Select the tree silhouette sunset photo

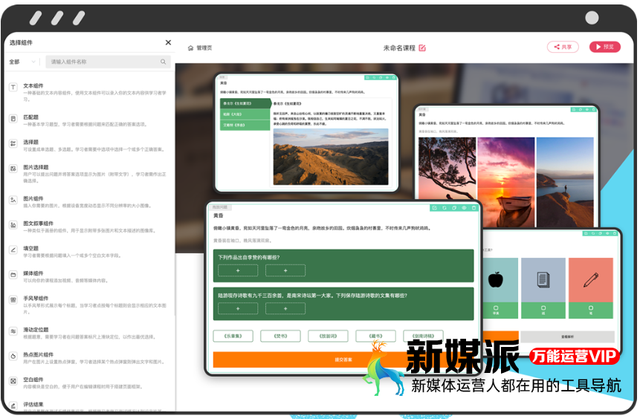tap(447, 168)
